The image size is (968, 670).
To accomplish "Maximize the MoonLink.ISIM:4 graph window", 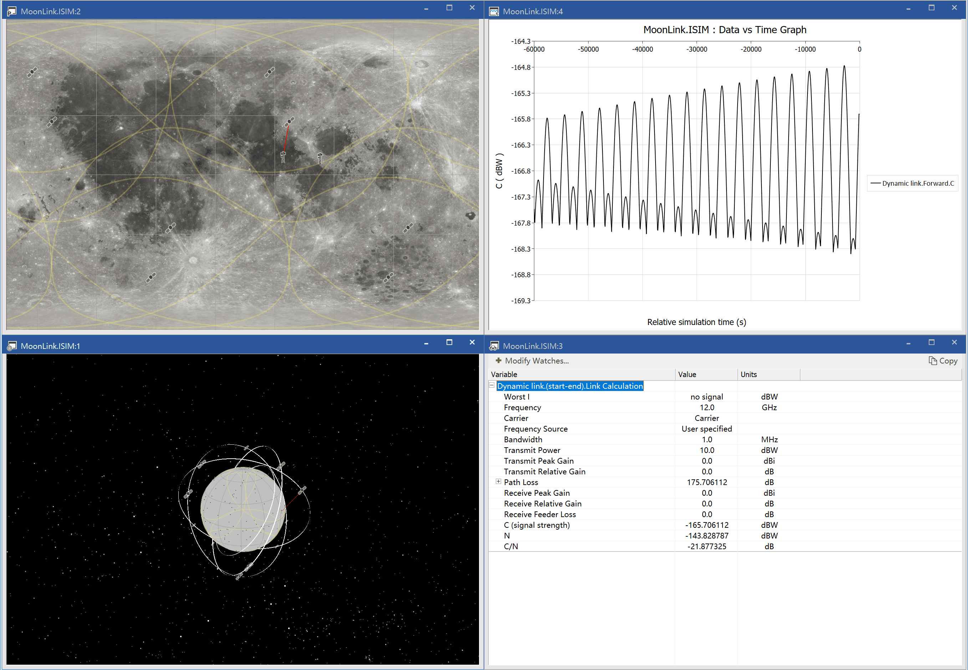I will pyautogui.click(x=931, y=8).
